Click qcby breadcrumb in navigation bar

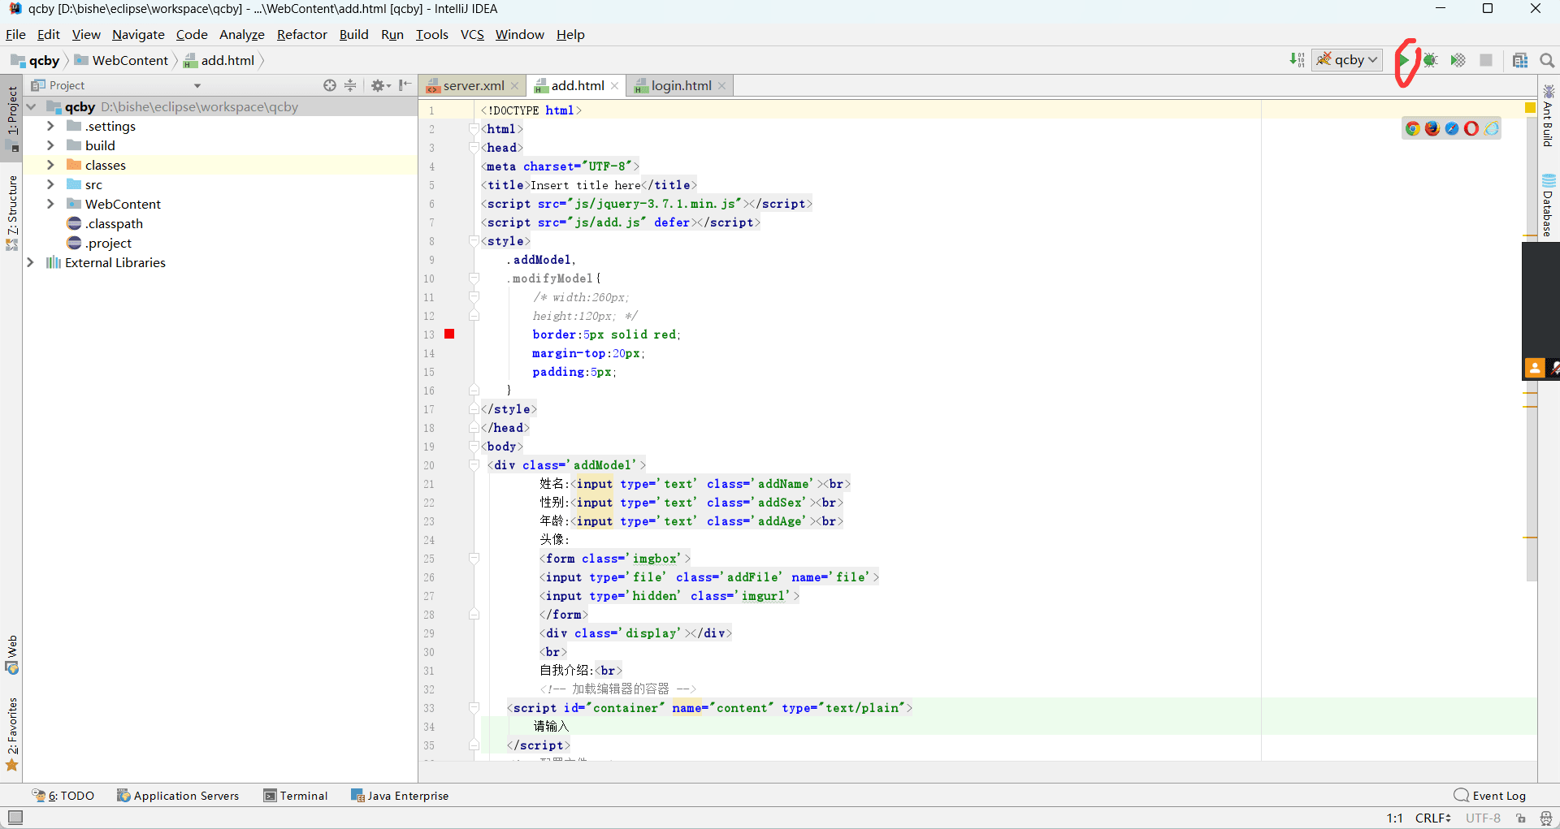click(36, 60)
